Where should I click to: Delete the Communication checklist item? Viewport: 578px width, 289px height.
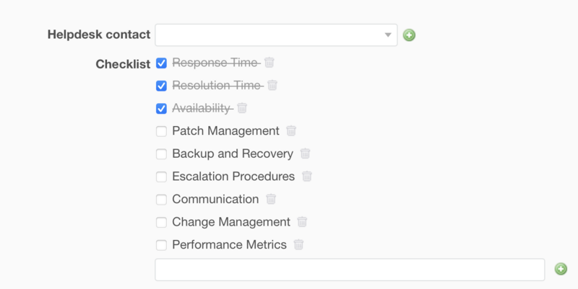pos(271,199)
